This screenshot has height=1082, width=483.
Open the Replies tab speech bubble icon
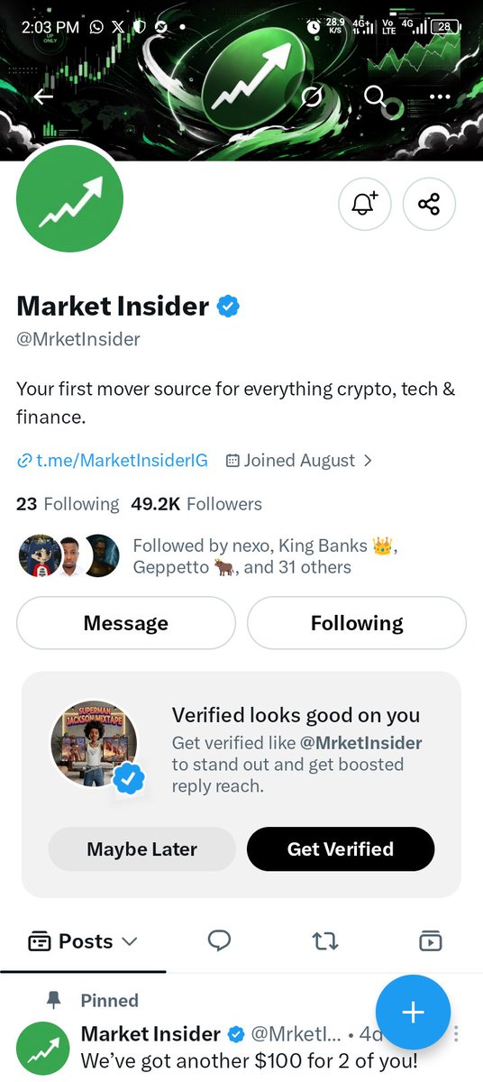pos(219,941)
